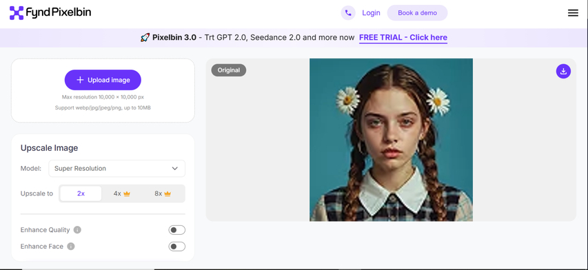Show info for Enhance Quality

77,230
